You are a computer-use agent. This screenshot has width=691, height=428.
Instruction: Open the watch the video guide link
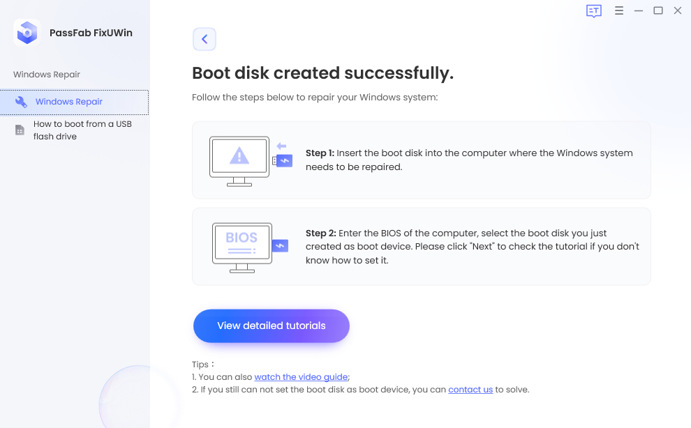click(x=301, y=377)
